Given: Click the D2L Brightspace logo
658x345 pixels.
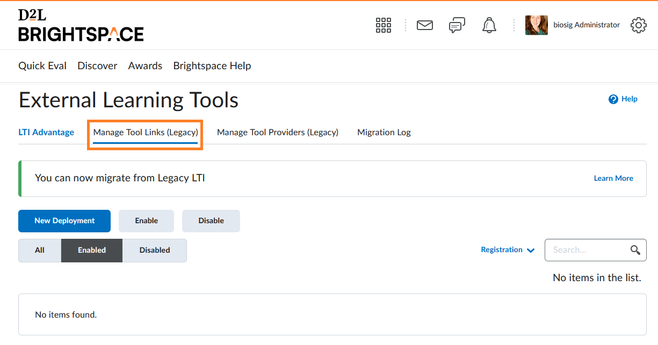Looking at the screenshot, I should (x=81, y=25).
